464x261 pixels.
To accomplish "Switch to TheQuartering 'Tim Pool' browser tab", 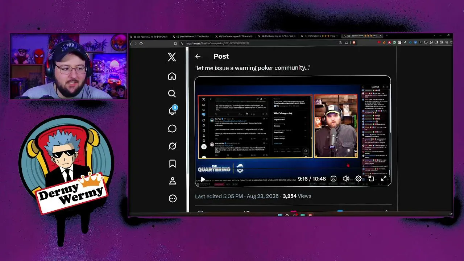I will click(278, 36).
